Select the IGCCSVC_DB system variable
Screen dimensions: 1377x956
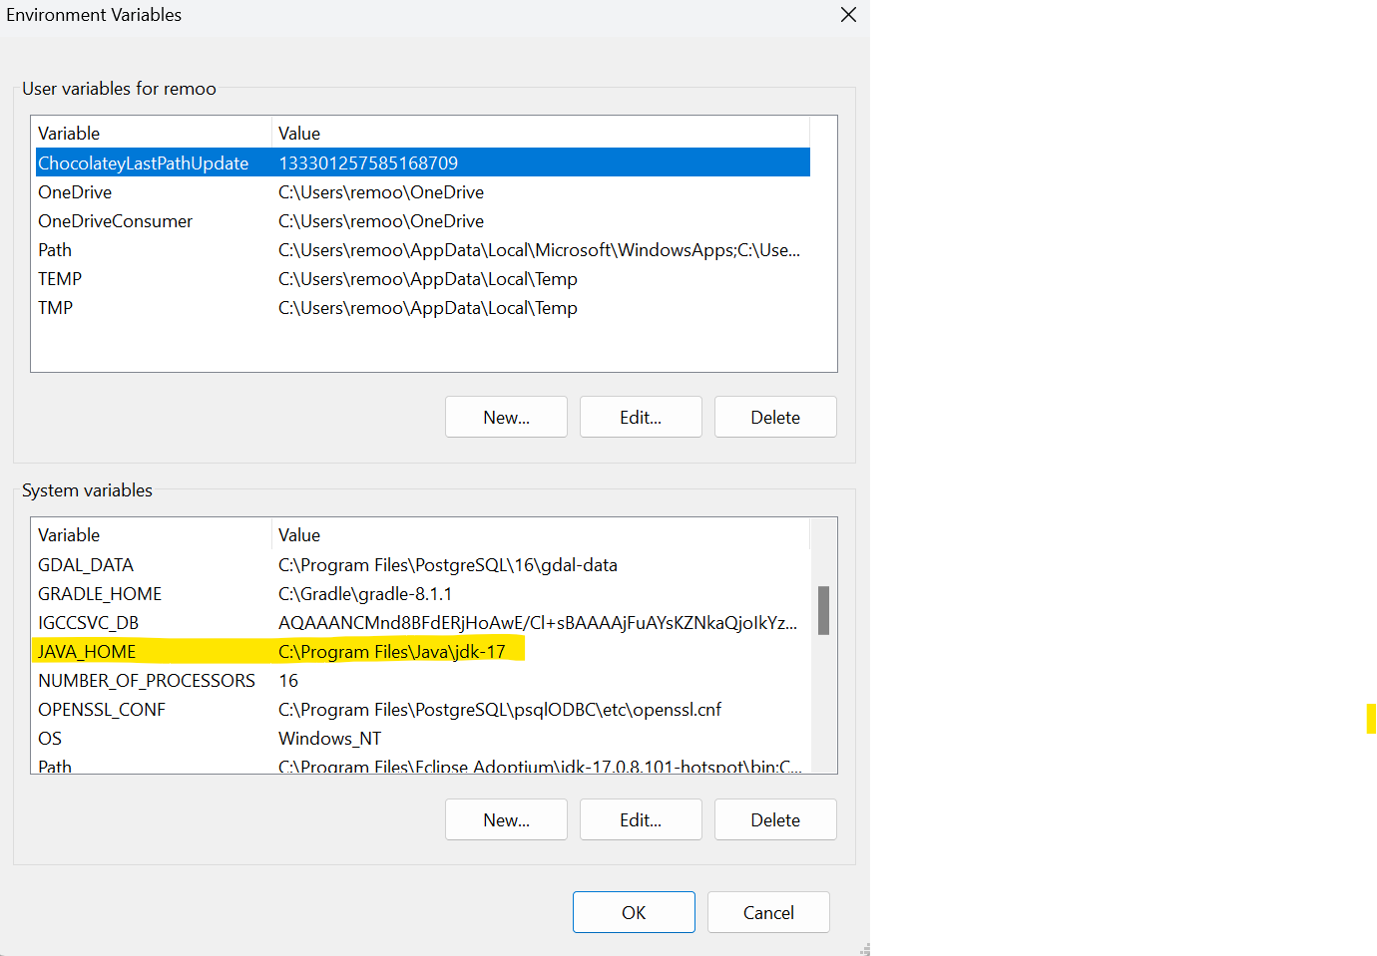422,622
